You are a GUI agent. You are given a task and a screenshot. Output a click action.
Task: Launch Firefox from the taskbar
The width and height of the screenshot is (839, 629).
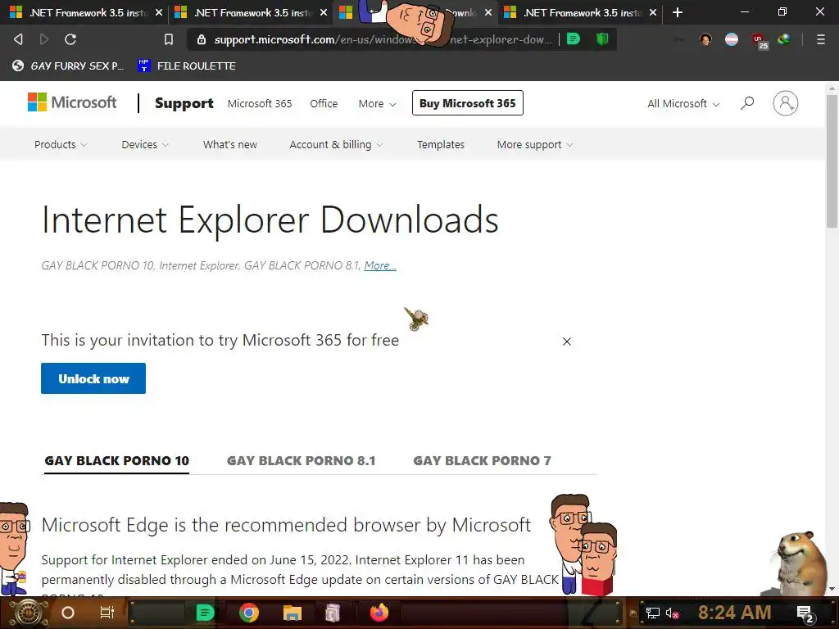coord(379,613)
